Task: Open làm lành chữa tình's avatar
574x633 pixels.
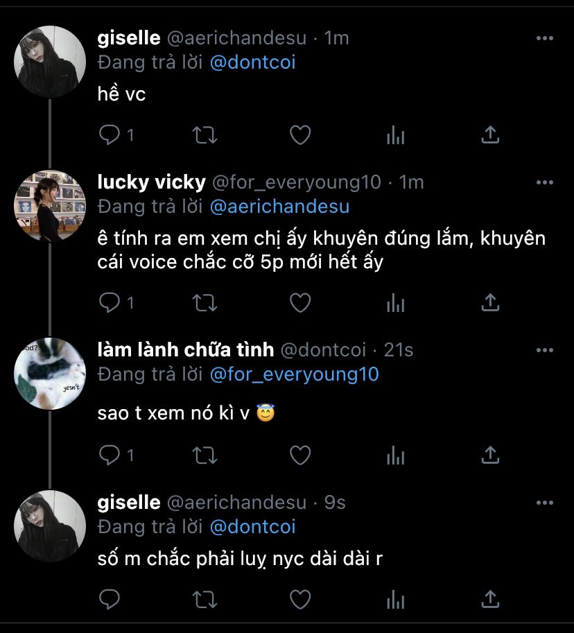Action: click(49, 374)
